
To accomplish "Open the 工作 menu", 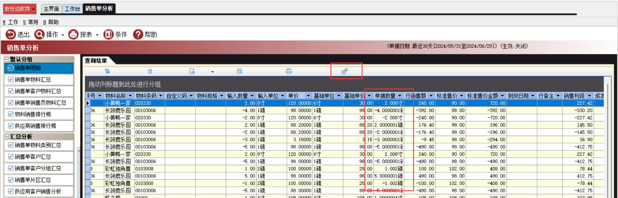I will [11, 22].
